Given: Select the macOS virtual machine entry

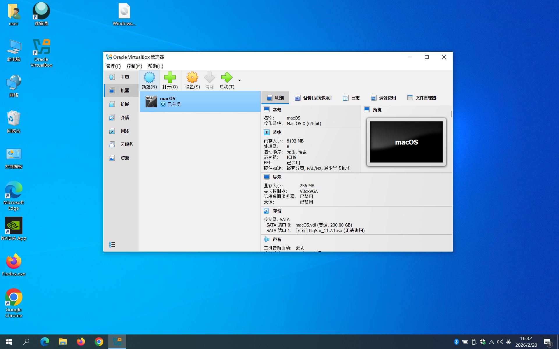Looking at the screenshot, I should pos(200,101).
